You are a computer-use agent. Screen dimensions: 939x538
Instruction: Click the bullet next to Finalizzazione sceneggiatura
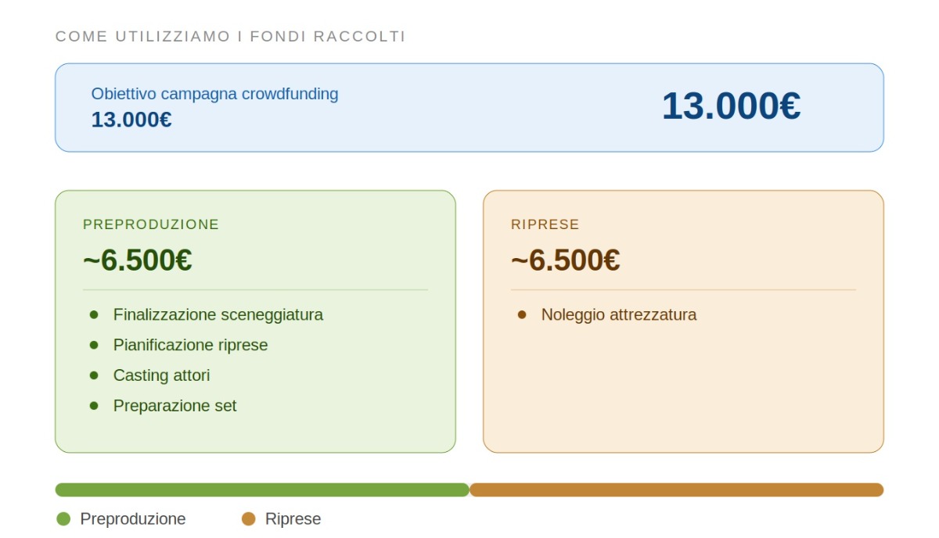point(95,314)
